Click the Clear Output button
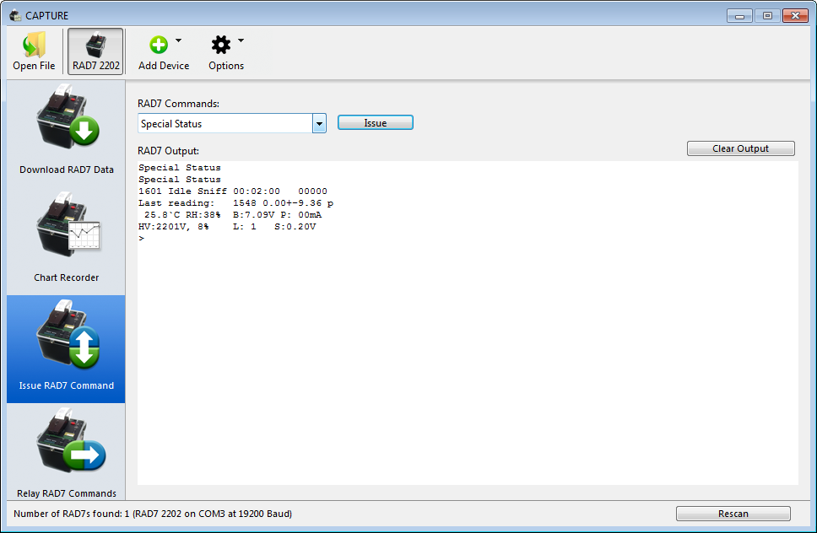 [740, 148]
